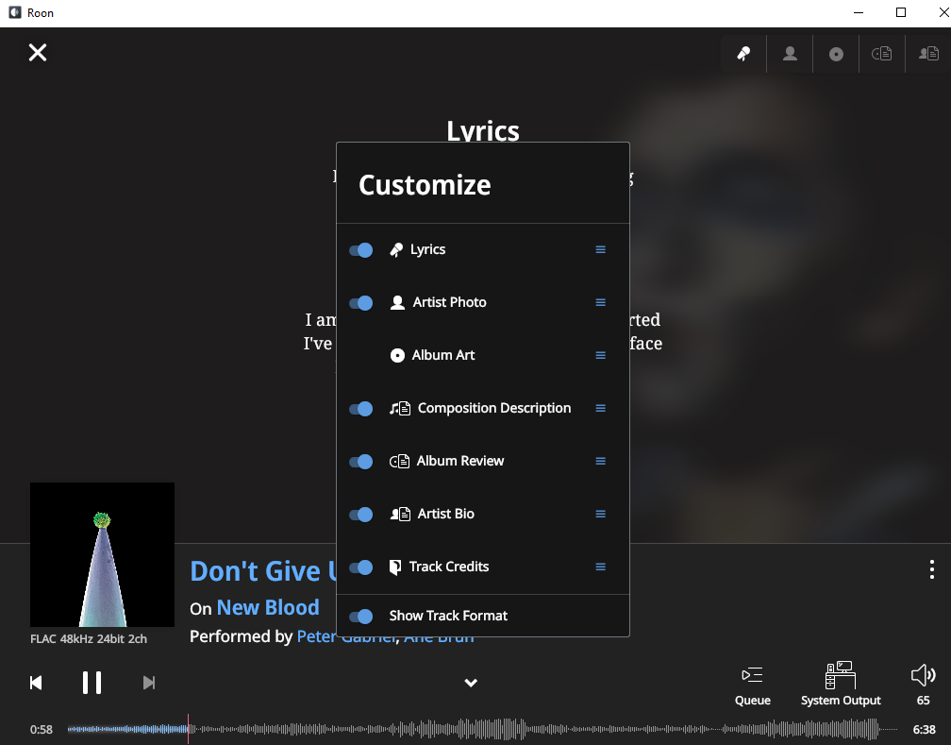Viewport: 951px width, 745px height.
Task: Click the Artist Bio reorder handle
Action: point(600,514)
